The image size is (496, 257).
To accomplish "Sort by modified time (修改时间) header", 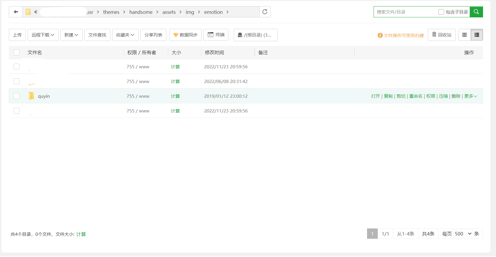I will [x=214, y=52].
